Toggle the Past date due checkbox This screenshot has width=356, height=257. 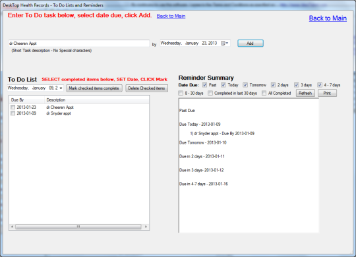(x=204, y=85)
